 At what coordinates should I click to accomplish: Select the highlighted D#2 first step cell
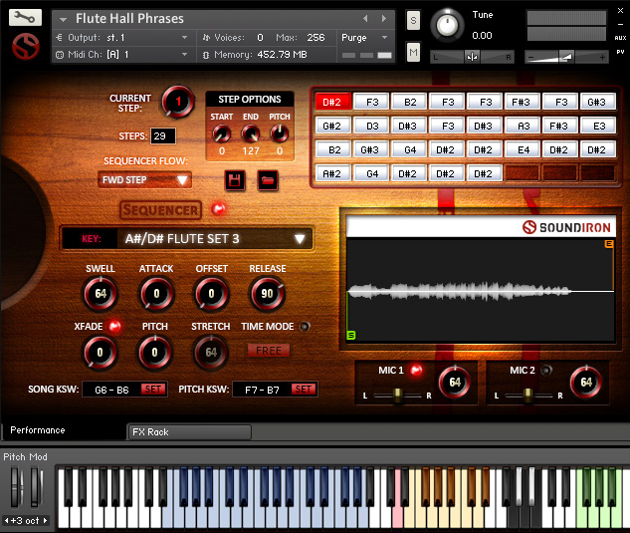pos(333,102)
